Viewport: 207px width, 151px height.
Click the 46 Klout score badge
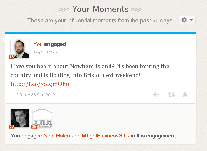(x=11, y=57)
